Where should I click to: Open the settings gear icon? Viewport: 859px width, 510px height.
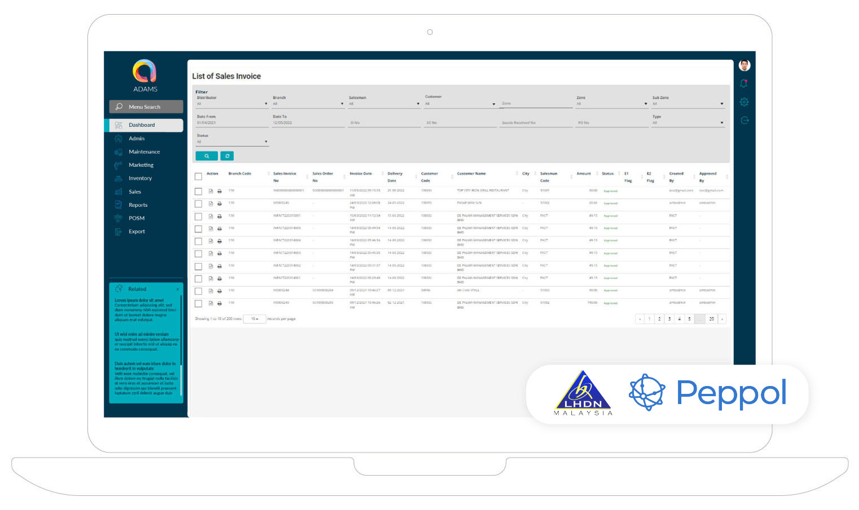[744, 102]
